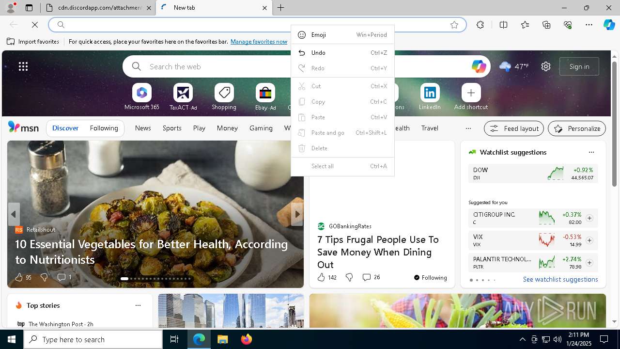620x349 pixels.
Task: Open the Travel category
Action: pos(430,128)
